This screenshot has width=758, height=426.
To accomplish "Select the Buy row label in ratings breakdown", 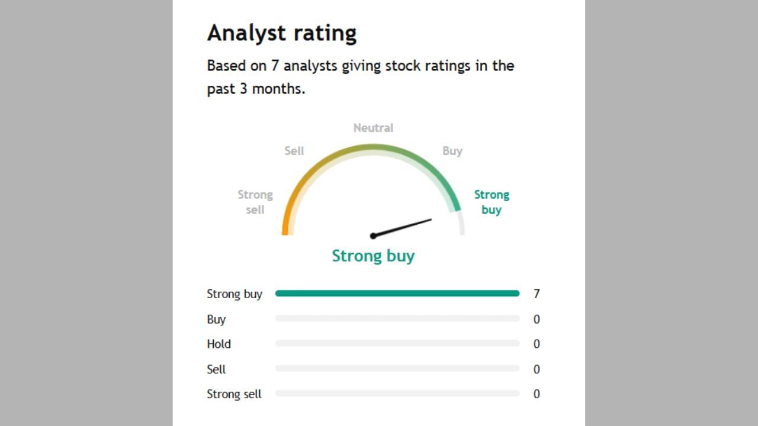I will pos(216,319).
